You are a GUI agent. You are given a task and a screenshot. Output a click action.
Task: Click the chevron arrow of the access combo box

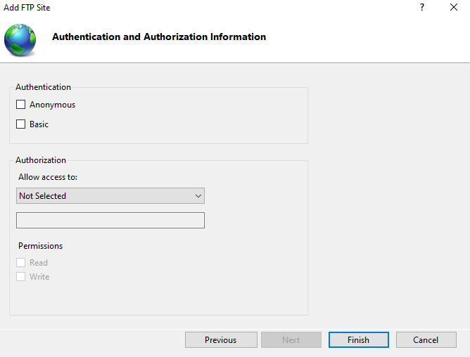pyautogui.click(x=198, y=196)
